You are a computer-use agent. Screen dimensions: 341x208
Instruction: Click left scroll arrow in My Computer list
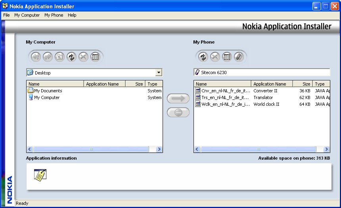[30, 149]
